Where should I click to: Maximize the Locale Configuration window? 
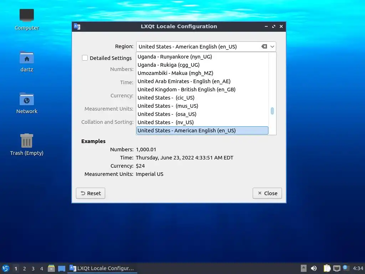coord(274,26)
